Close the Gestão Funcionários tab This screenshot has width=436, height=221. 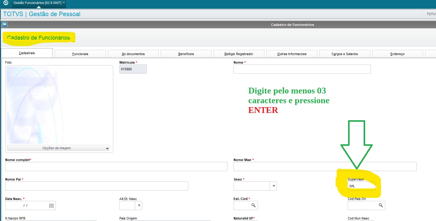64,2
